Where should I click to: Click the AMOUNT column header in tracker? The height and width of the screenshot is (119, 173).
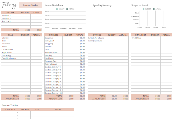coord(25,110)
